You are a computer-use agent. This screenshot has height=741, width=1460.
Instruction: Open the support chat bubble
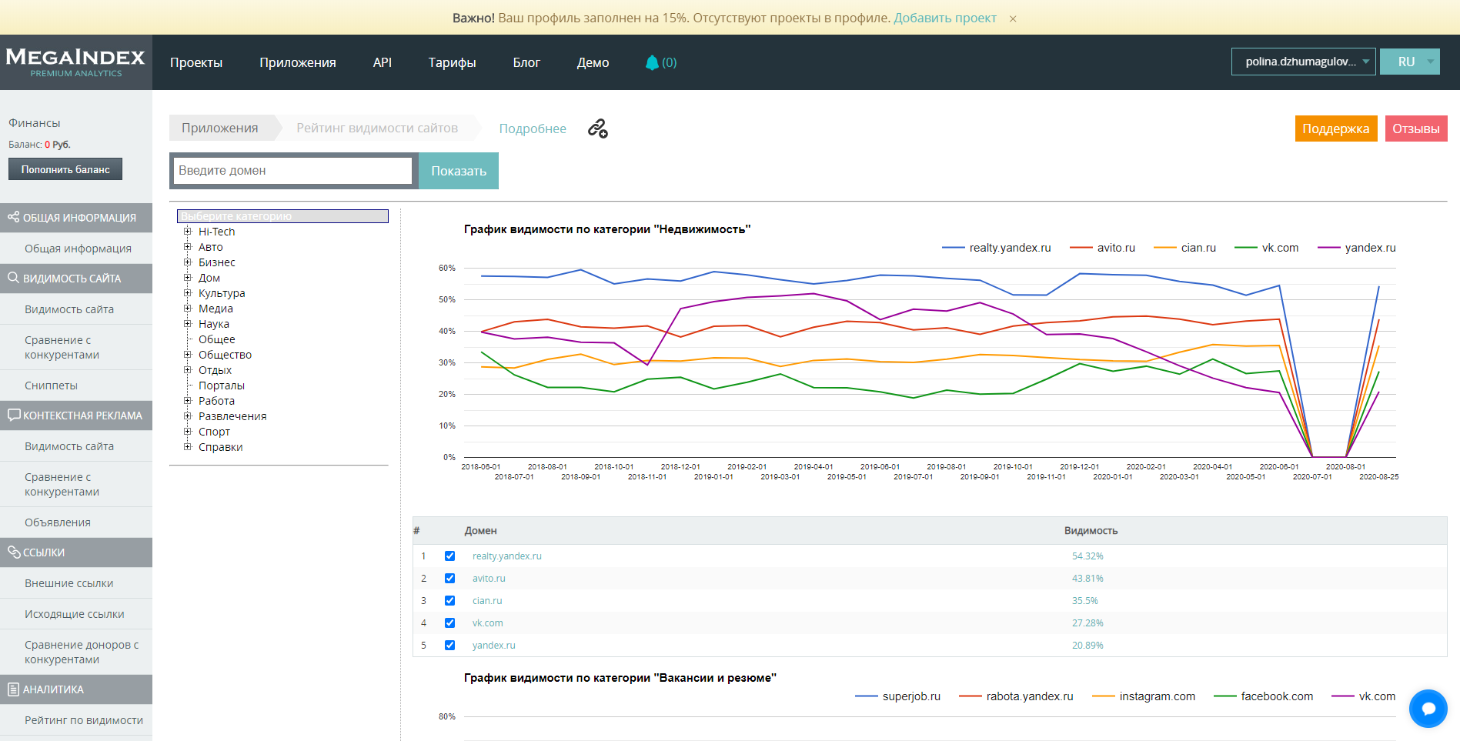click(x=1428, y=709)
